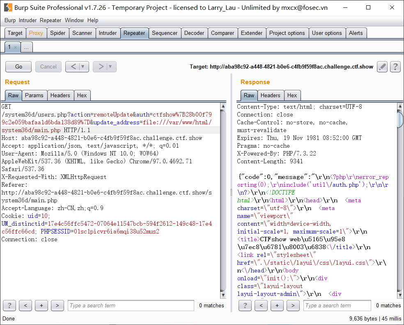Focus the response search term field
Viewport: 404px width, 325px height.
337,305
